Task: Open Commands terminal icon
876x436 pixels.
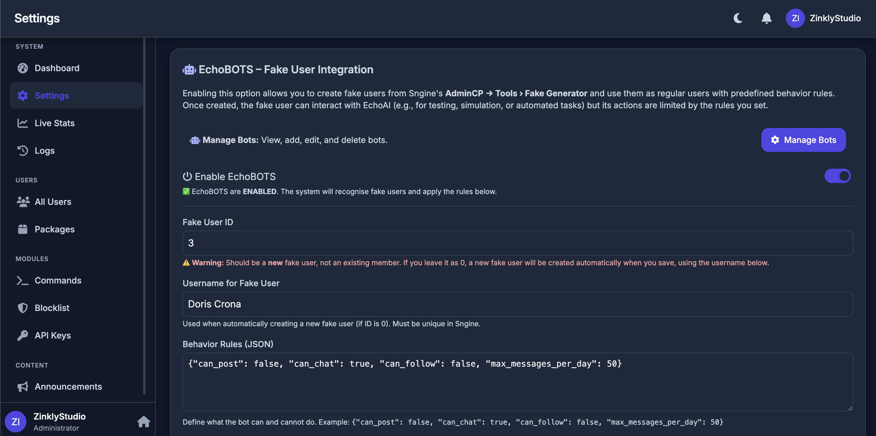Action: (23, 280)
